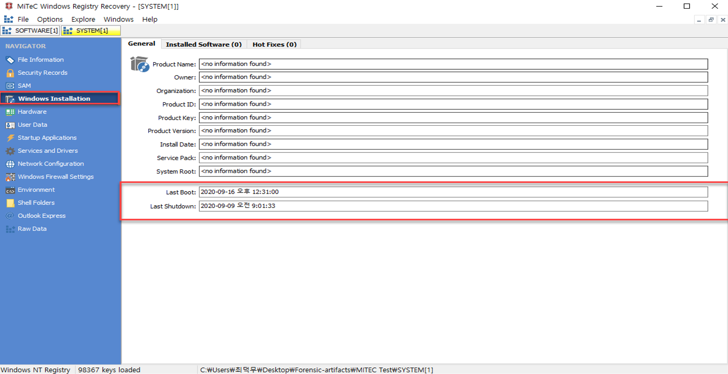Select the SAM icon in navigator
This screenshot has width=728, height=374.
[x=10, y=86]
